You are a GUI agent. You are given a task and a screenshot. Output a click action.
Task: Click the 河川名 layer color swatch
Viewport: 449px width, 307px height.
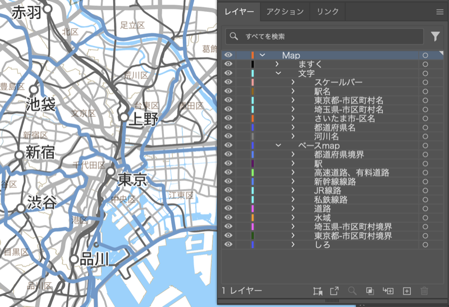[x=253, y=136]
